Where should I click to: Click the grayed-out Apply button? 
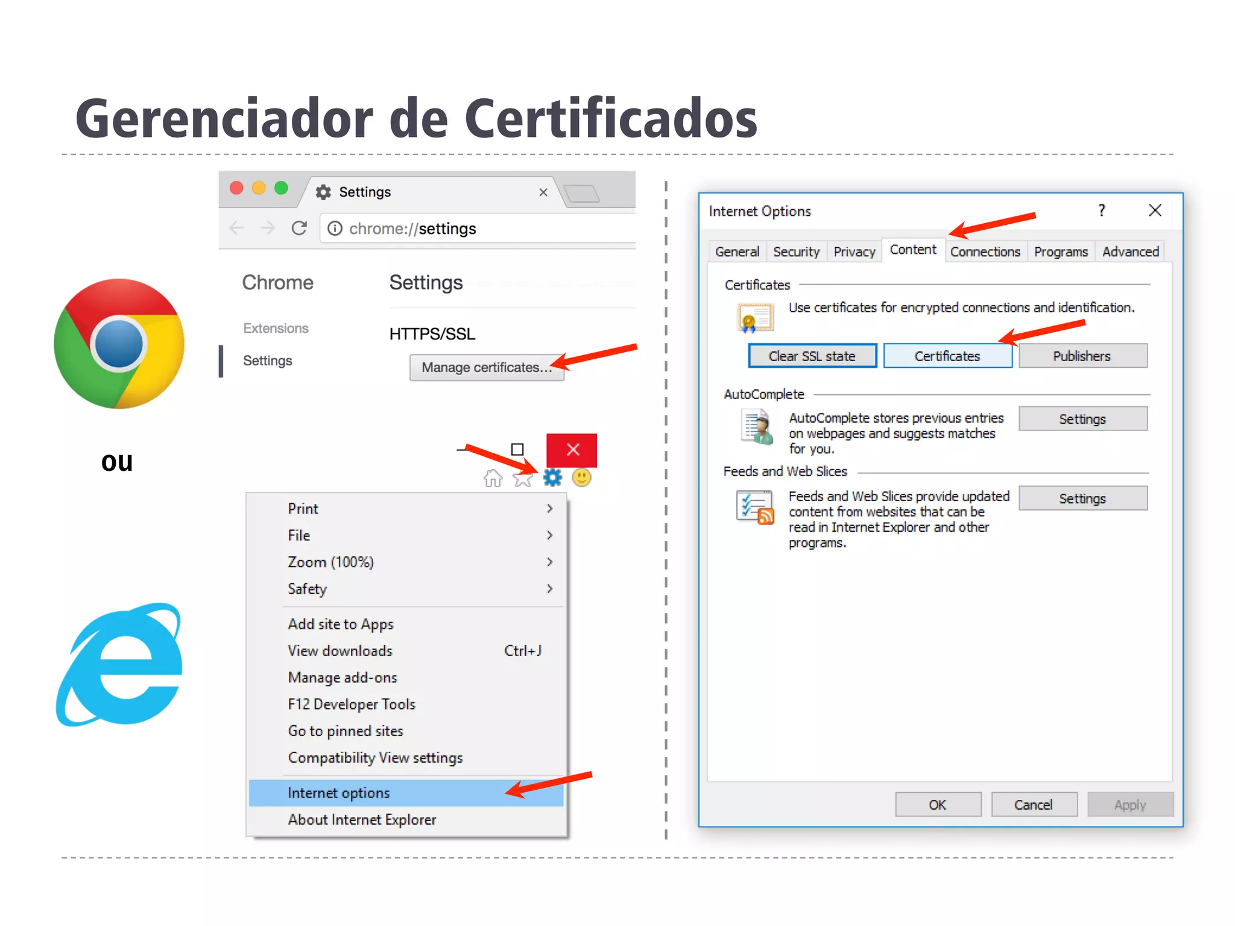pos(1130,805)
